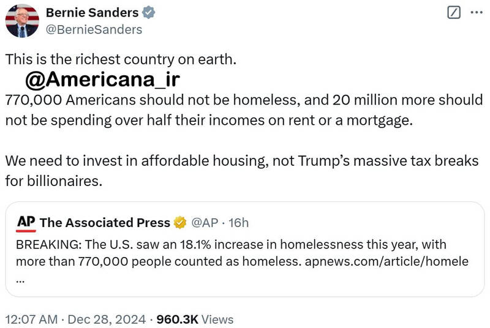The width and height of the screenshot is (490, 328).
Task: Open the three-dot more options menu
Action: [x=476, y=12]
